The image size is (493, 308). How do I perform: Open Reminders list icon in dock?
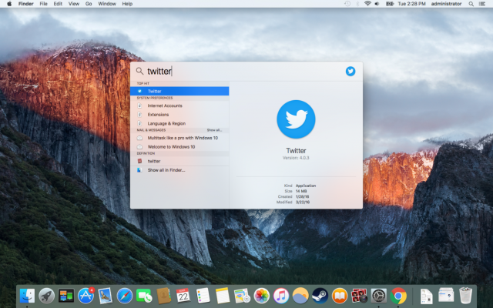(203, 296)
